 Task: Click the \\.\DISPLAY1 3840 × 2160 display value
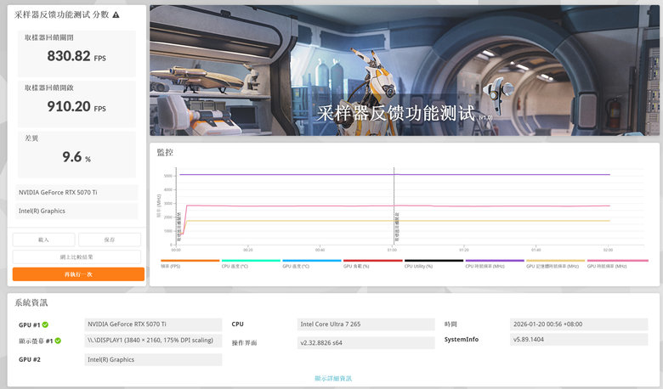tap(153, 341)
